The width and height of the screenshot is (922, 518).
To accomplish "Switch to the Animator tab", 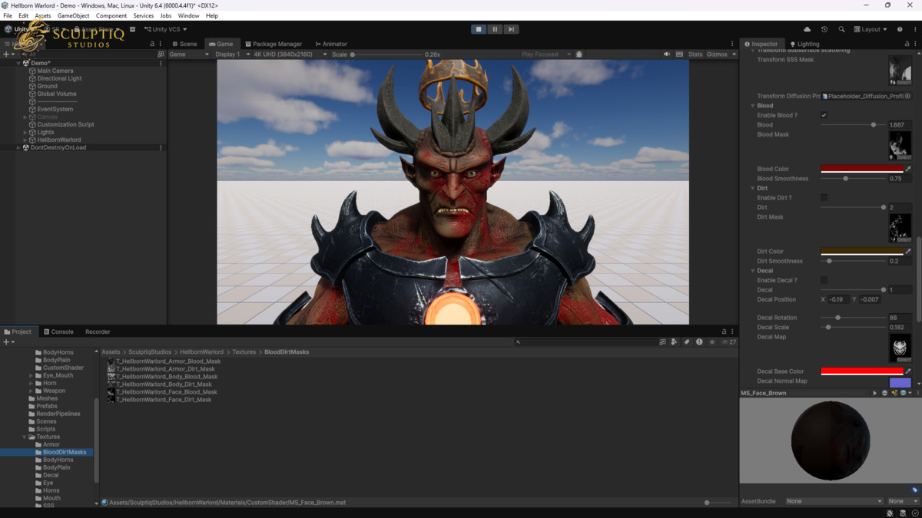I will point(331,44).
